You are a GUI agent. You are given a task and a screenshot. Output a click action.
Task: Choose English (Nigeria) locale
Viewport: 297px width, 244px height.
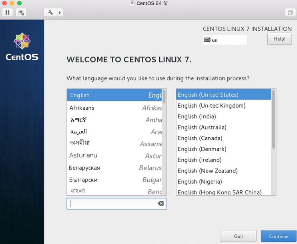click(224, 182)
